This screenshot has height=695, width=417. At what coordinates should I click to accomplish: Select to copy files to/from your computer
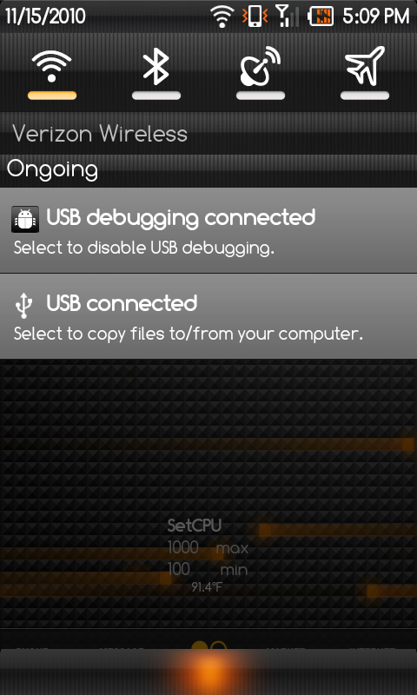pos(189,334)
